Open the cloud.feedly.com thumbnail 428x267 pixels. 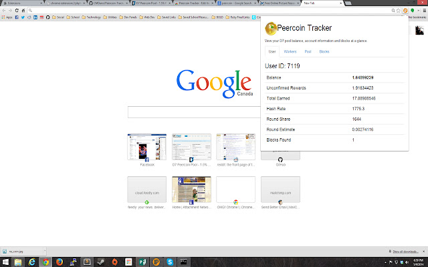pyautogui.click(x=147, y=190)
